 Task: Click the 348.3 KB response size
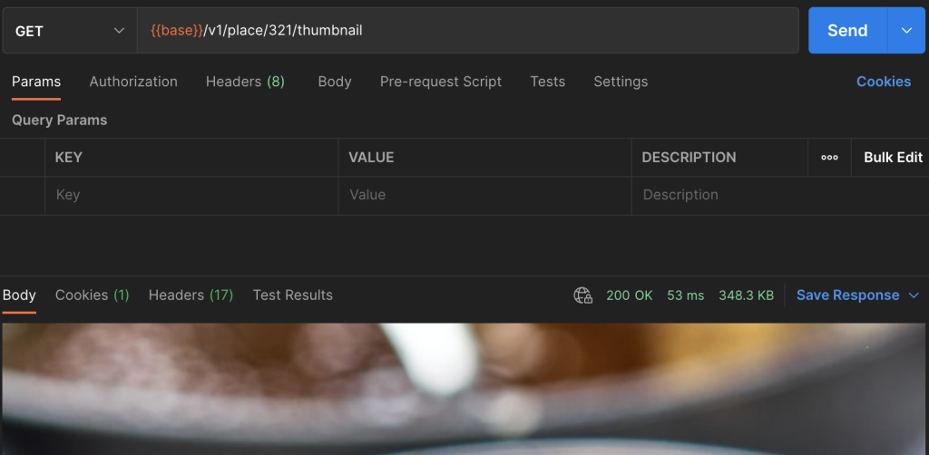coord(746,295)
